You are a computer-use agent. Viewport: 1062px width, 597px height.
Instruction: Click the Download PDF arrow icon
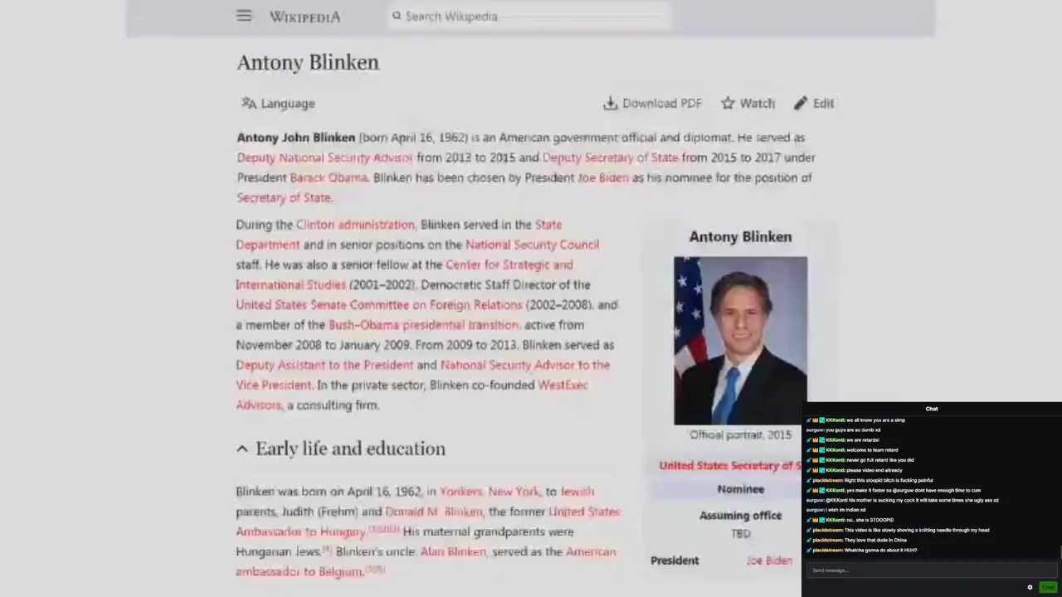[x=611, y=103]
